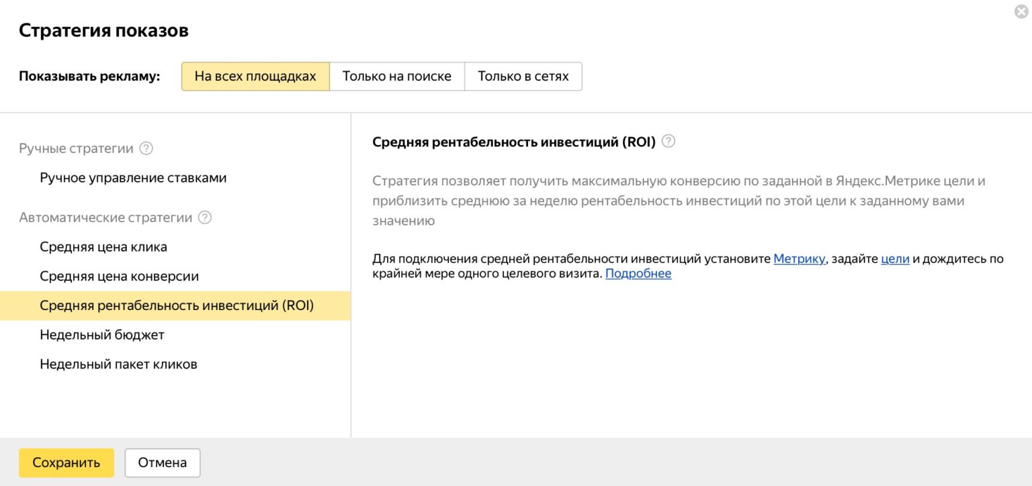
Task: Select the На всех площадках option
Action: (255, 77)
